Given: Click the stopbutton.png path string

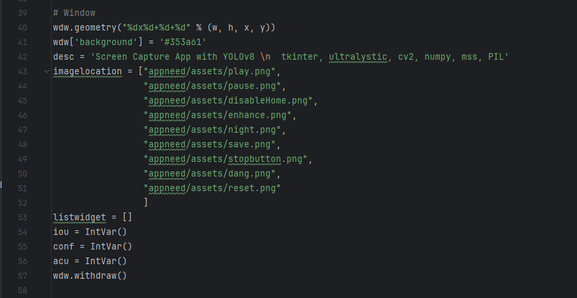Looking at the screenshot, I should click(226, 159).
